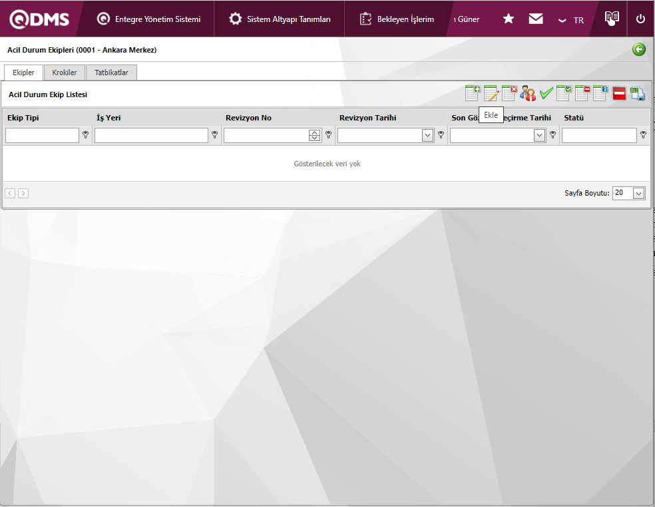Click the green checkmark approve icon
The width and height of the screenshot is (655, 507).
[546, 93]
